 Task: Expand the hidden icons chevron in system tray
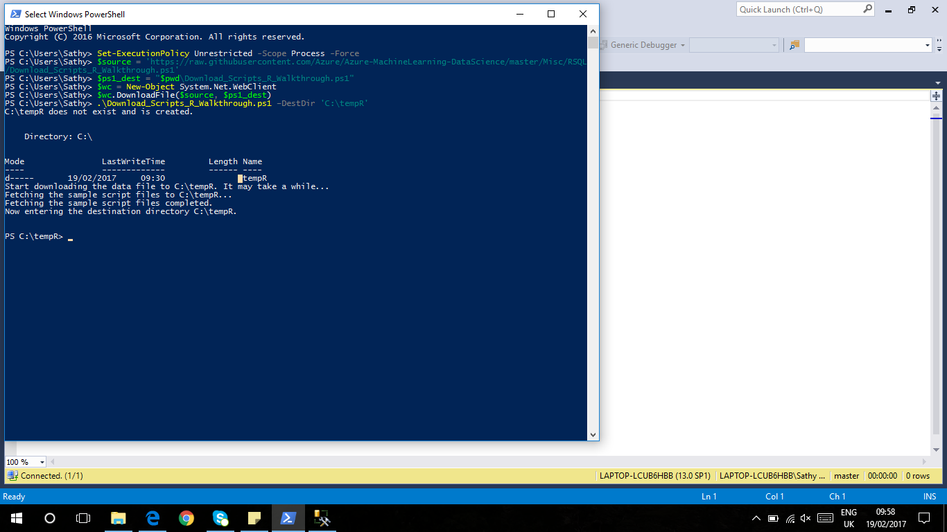756,517
